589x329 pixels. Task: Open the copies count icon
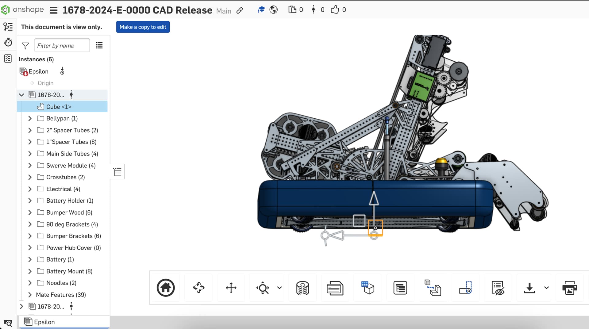[x=292, y=10]
